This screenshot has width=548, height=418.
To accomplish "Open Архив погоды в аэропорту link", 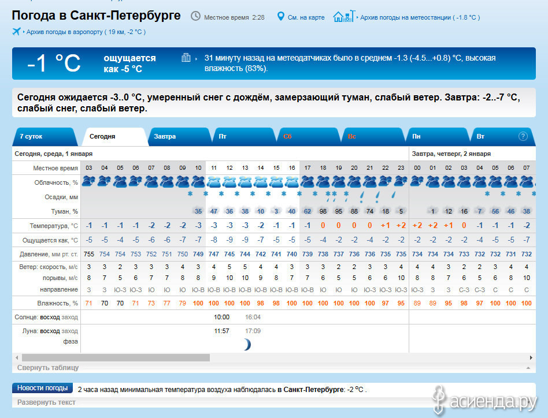I will click(x=86, y=32).
